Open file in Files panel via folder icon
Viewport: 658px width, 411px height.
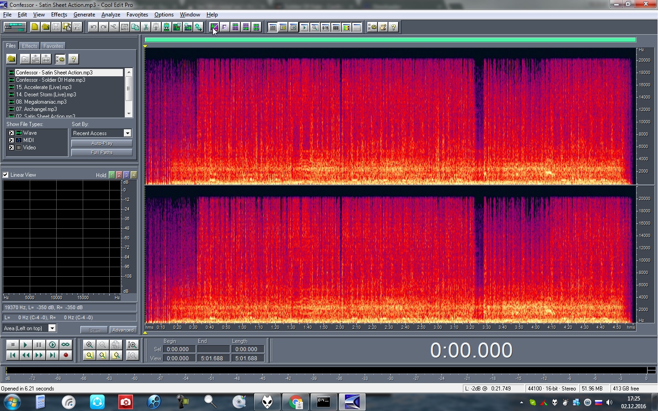tap(11, 59)
